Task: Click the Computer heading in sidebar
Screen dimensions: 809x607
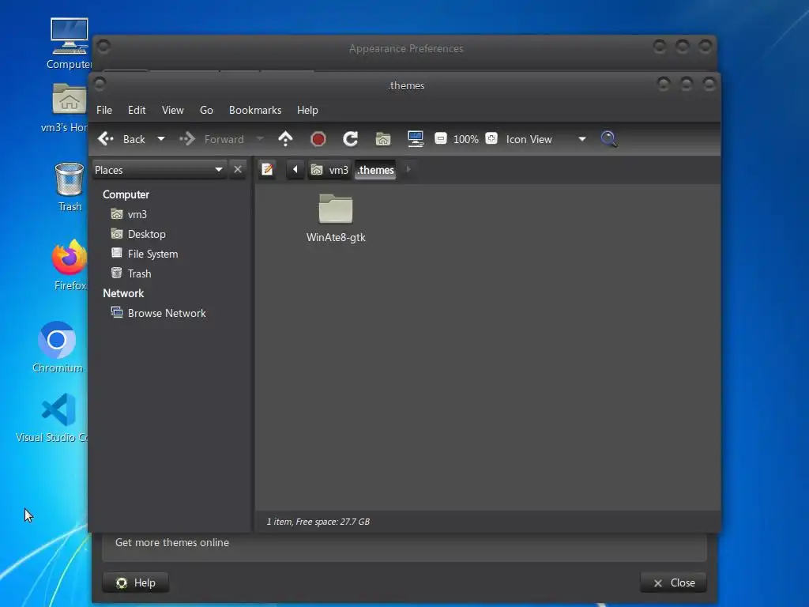Action: pos(126,194)
